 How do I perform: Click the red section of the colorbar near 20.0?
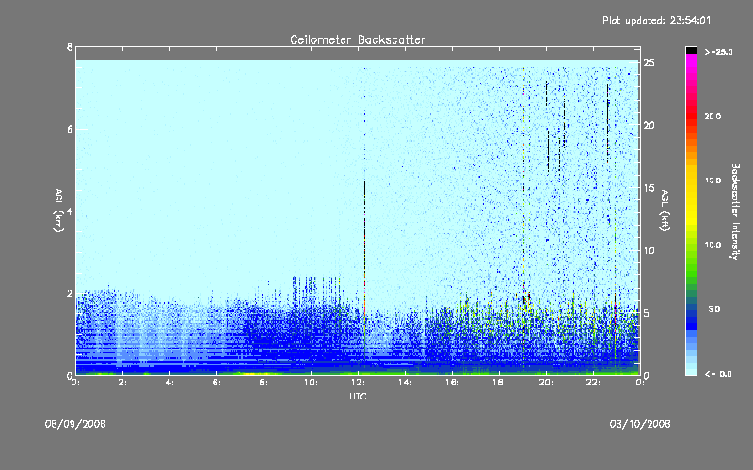(691, 115)
